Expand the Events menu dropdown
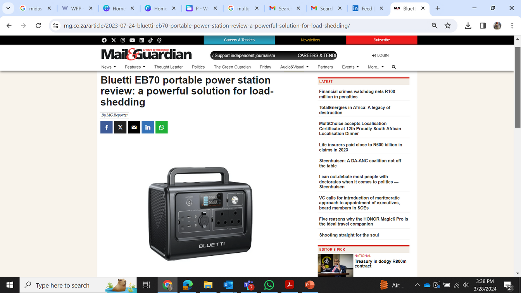The height and width of the screenshot is (293, 521). [x=350, y=67]
